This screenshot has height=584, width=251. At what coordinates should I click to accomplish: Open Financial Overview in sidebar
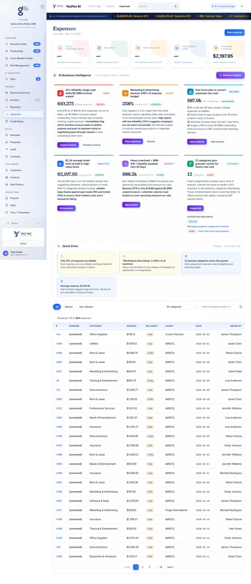point(23,93)
